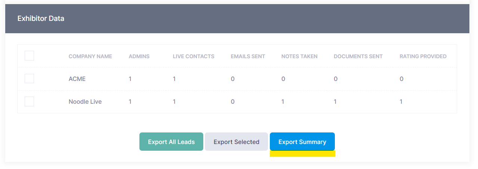Toggle the select-all checkbox in table header
The image size is (478, 169).
click(29, 56)
